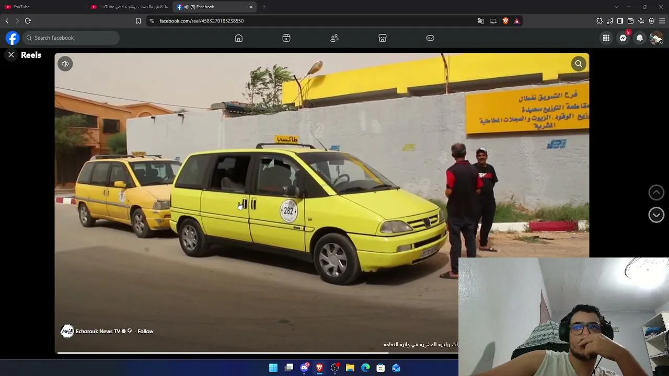669x376 pixels.
Task: Open Microsoft Store from the taskbar
Action: 380,368
